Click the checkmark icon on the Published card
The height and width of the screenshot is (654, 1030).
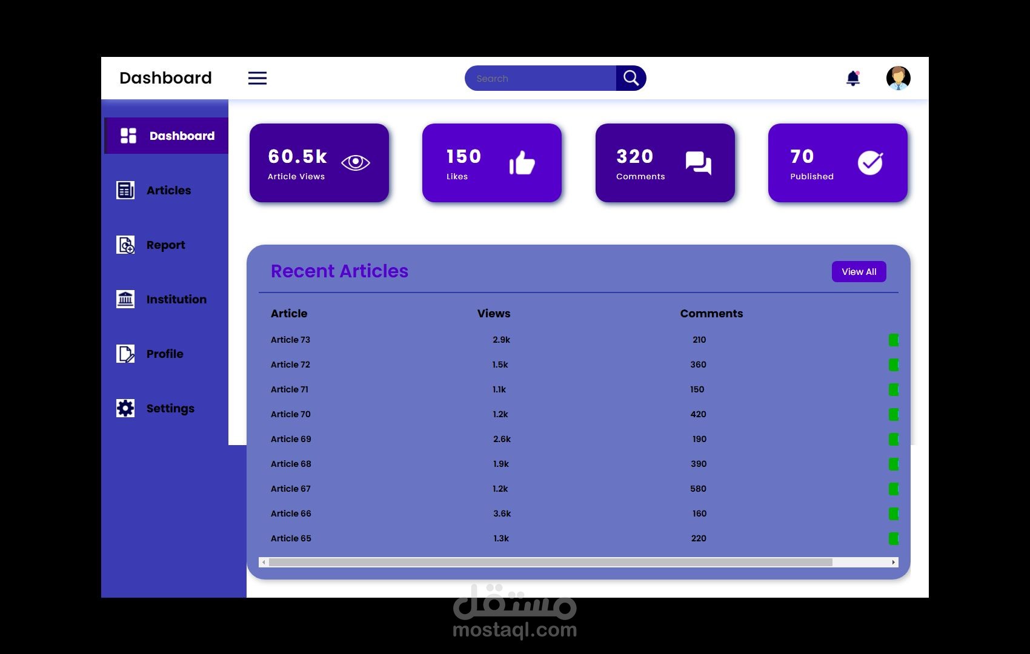pos(871,162)
